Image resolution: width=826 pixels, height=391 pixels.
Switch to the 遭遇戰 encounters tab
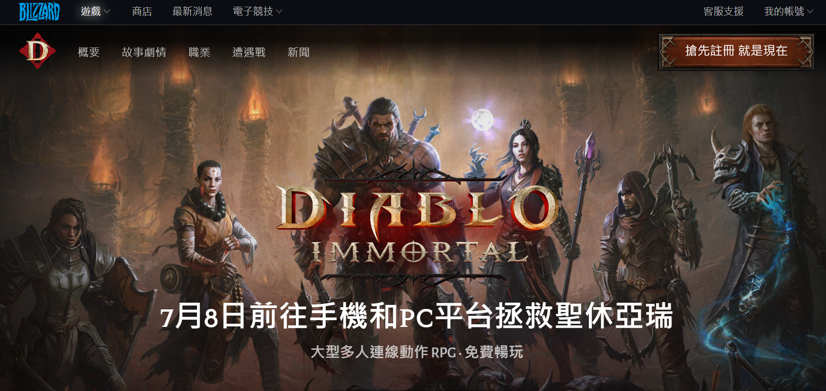click(249, 52)
